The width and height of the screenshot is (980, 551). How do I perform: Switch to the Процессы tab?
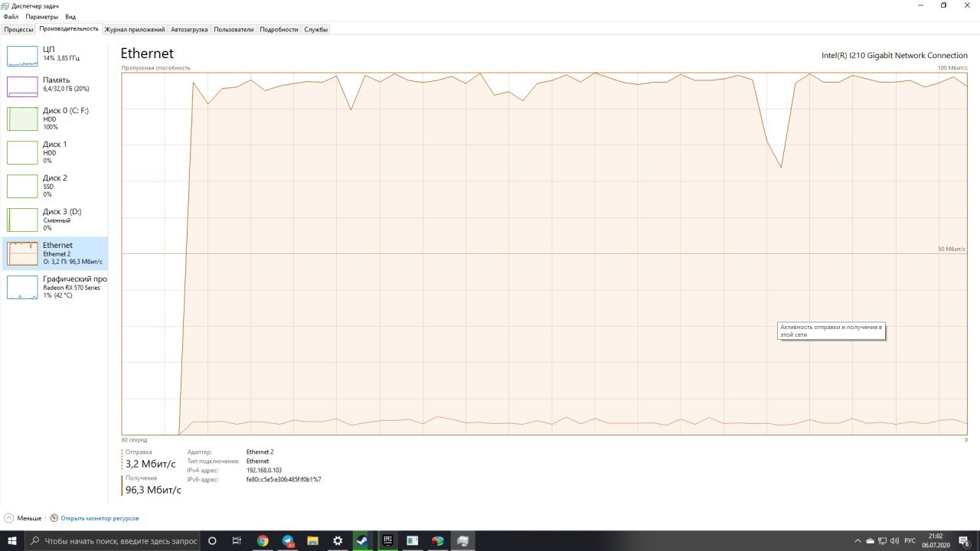18,29
